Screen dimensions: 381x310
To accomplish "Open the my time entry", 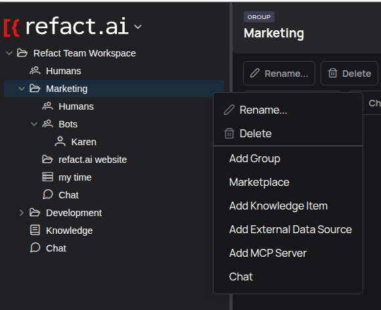I will coord(75,177).
